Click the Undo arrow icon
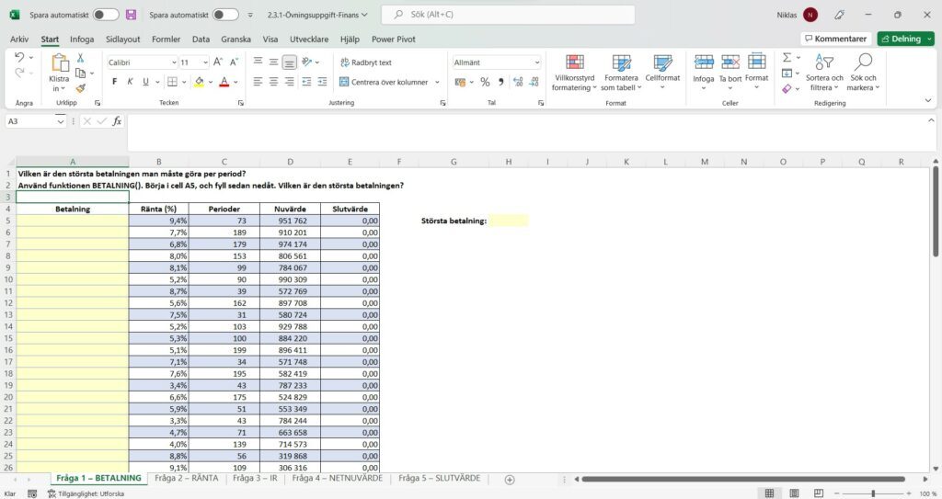 coord(19,57)
